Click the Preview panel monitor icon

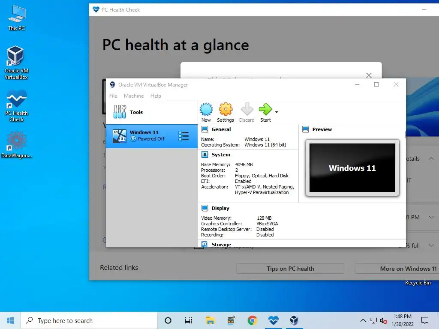click(305, 129)
